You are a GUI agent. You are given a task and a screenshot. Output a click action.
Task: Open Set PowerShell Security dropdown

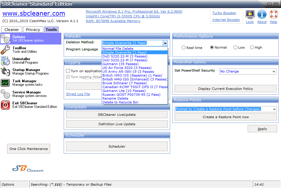[248, 71]
